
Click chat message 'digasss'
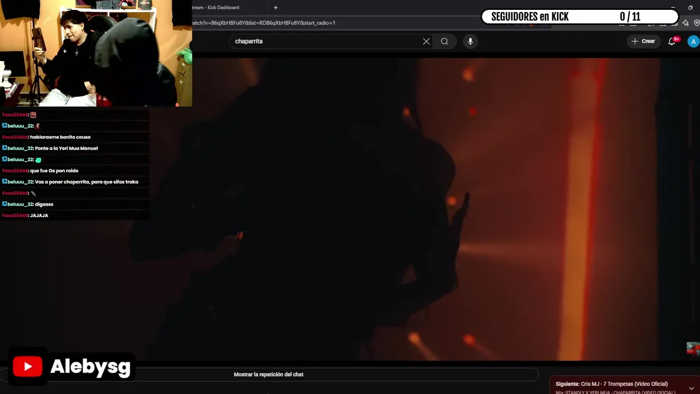(44, 204)
